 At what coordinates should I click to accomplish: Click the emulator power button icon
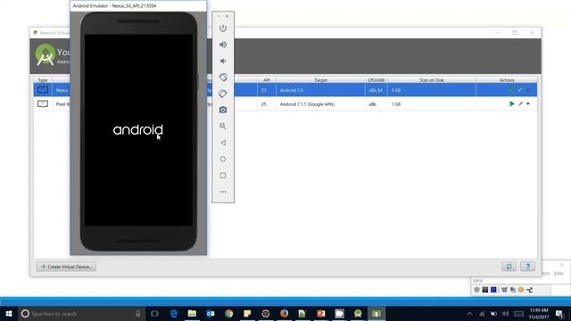(223, 29)
